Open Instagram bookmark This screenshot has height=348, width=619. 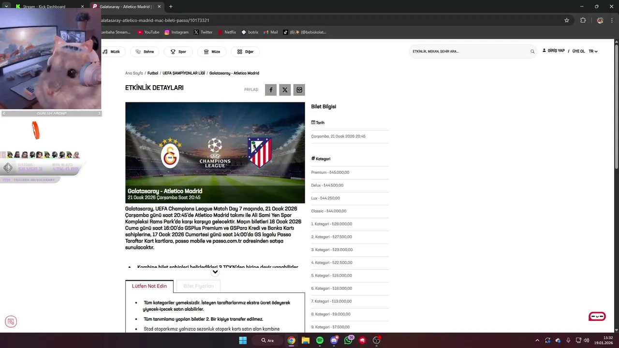pos(177,32)
